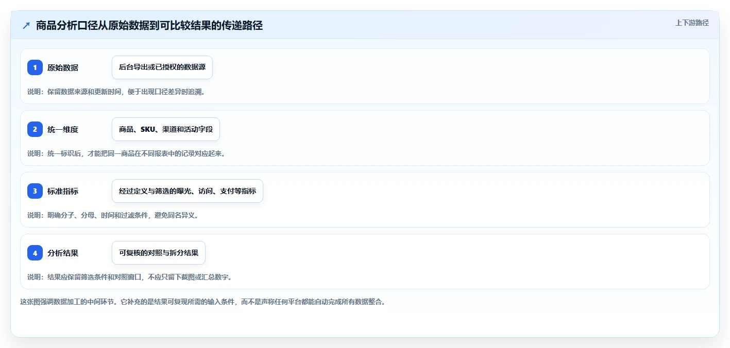Click step number 4 badge
The width and height of the screenshot is (730, 348).
tap(35, 253)
